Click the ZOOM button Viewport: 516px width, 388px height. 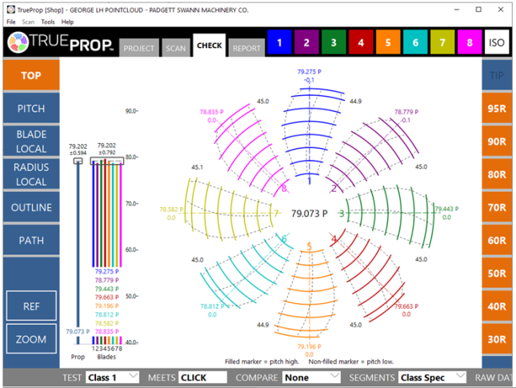click(x=31, y=339)
